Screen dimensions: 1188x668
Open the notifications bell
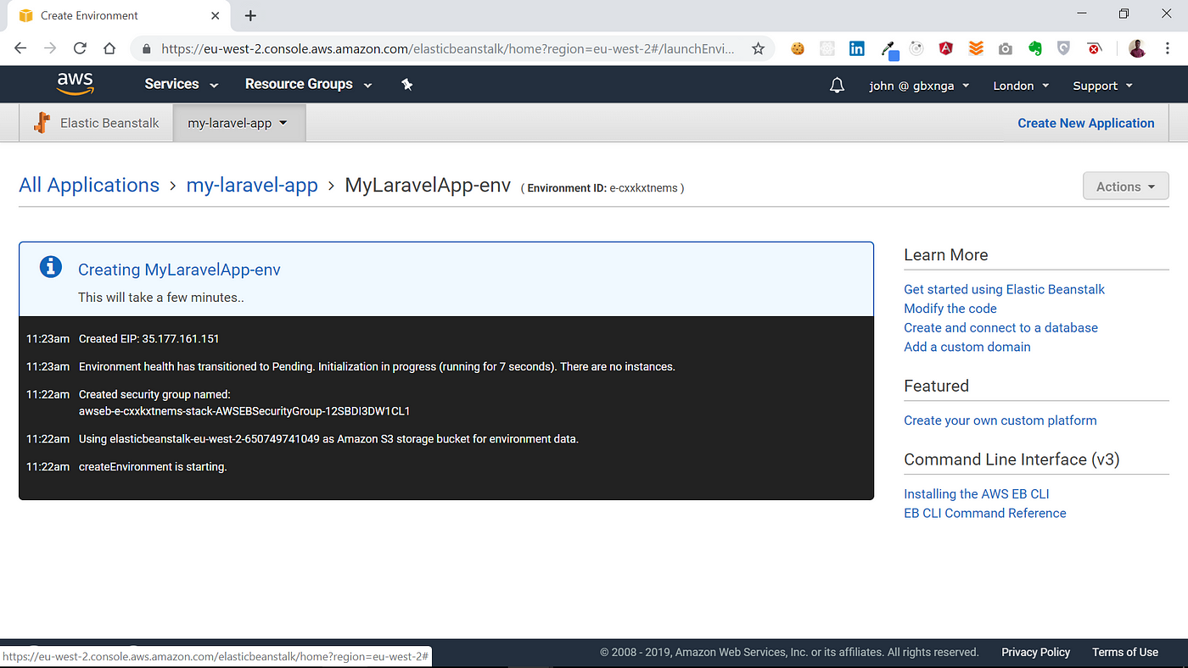(837, 86)
